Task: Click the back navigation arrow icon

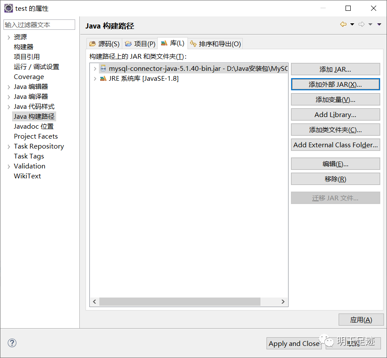Action: 343,24
